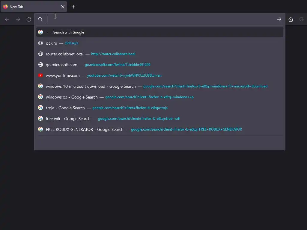307x230 pixels.
Task: Open router.collabnet.local suggestion
Action: pos(159,54)
